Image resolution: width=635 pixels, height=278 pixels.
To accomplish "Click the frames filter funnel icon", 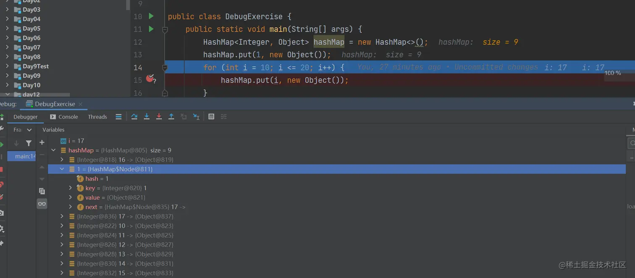I will point(29,143).
